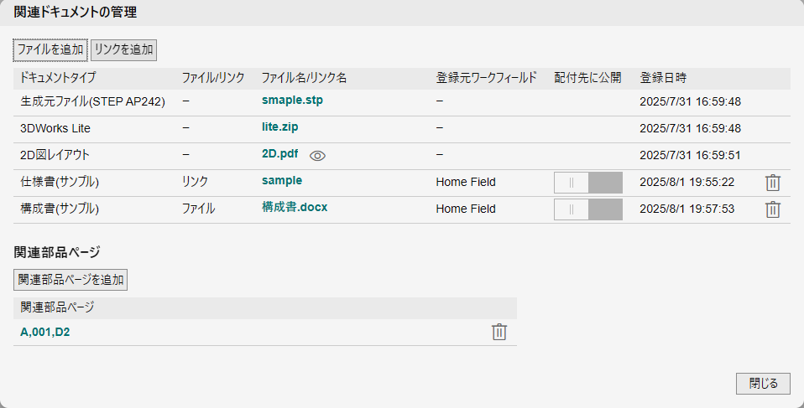This screenshot has width=804, height=408.
Task: Open the sample link entry
Action: [x=282, y=180]
